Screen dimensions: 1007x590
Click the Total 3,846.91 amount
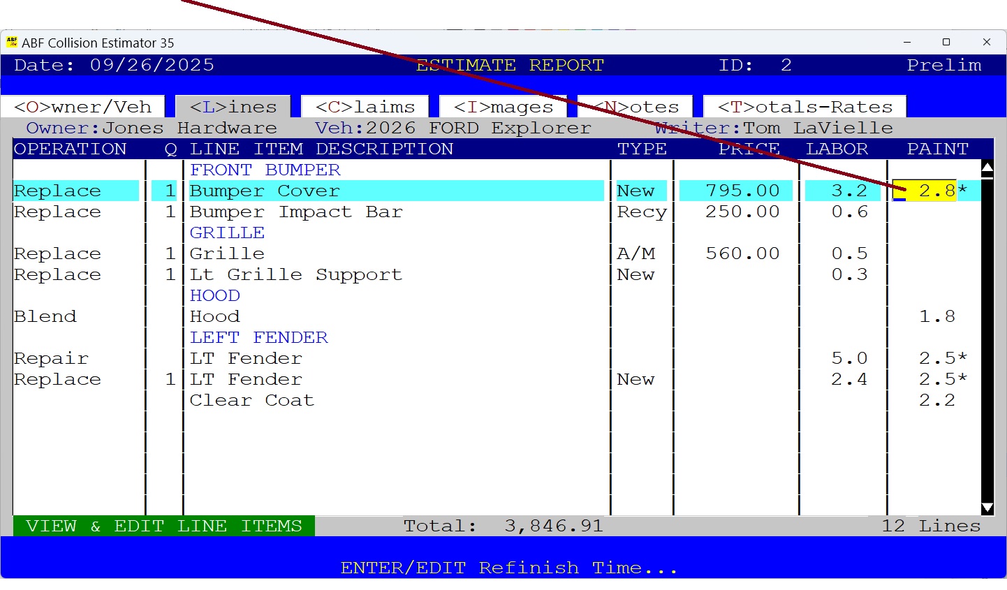click(554, 526)
